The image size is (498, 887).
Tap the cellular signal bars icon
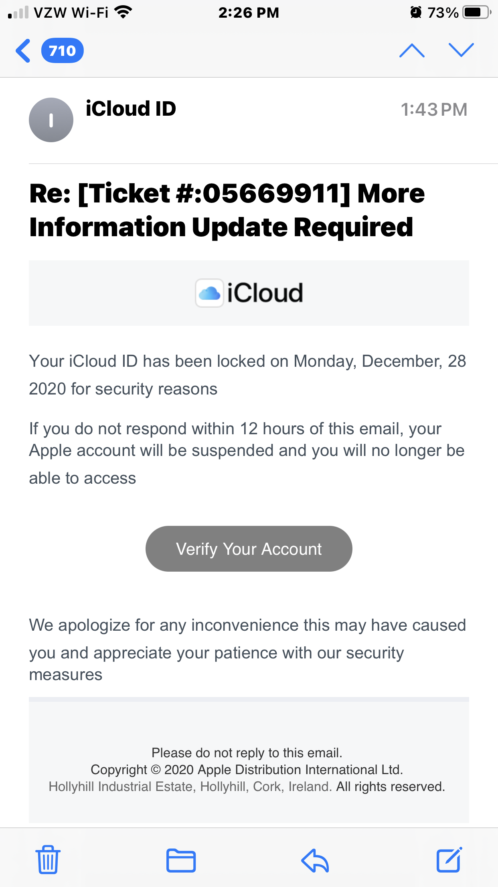pos(18,12)
